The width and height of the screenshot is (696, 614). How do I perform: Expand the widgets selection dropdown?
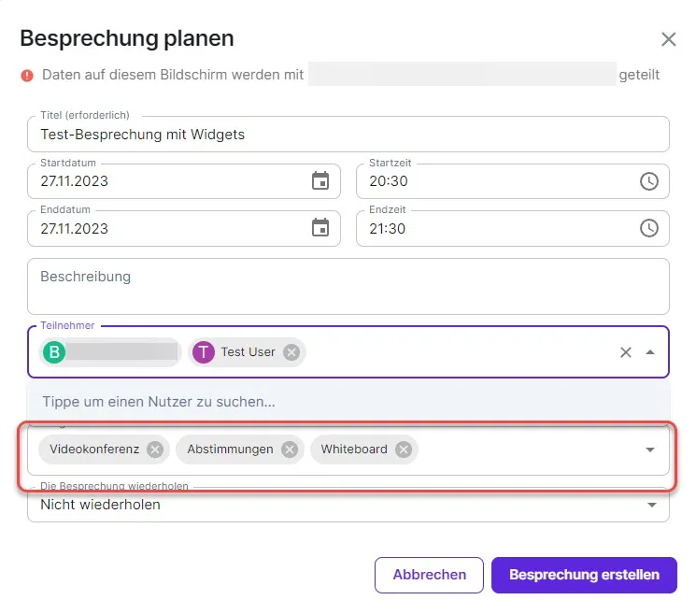pos(650,450)
